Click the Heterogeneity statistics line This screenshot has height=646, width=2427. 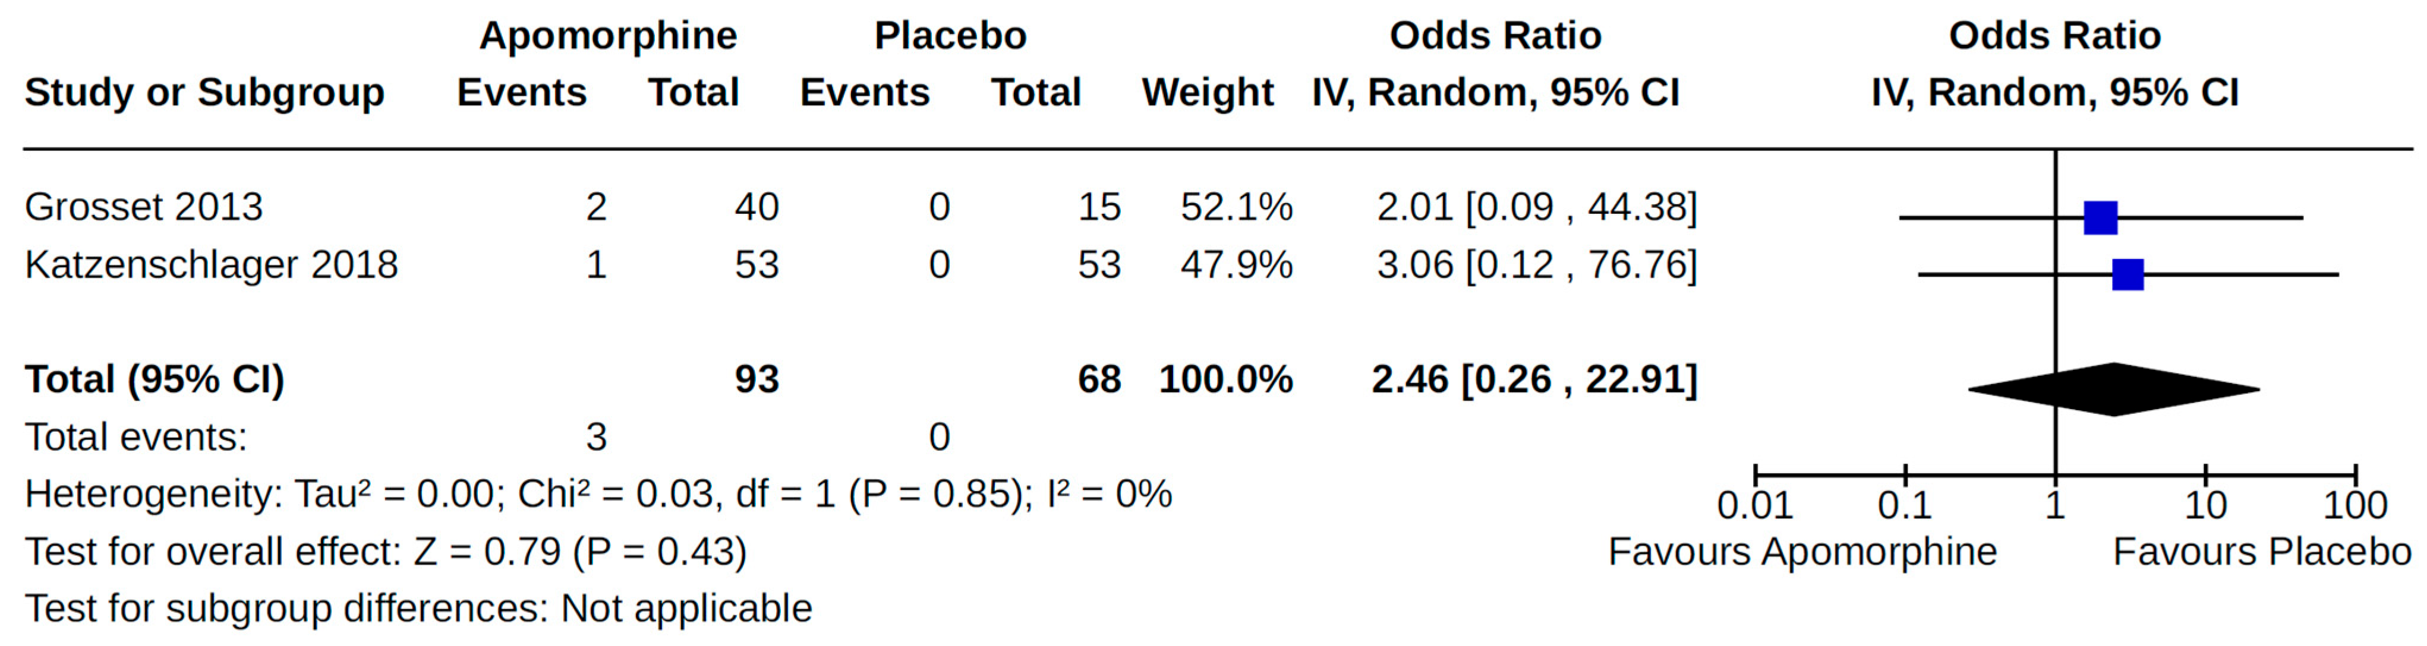(x=598, y=495)
